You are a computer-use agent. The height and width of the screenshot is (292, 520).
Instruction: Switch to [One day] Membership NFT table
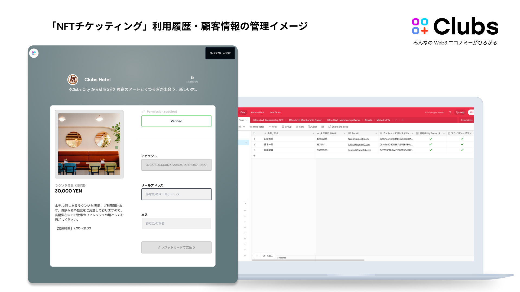coord(268,120)
